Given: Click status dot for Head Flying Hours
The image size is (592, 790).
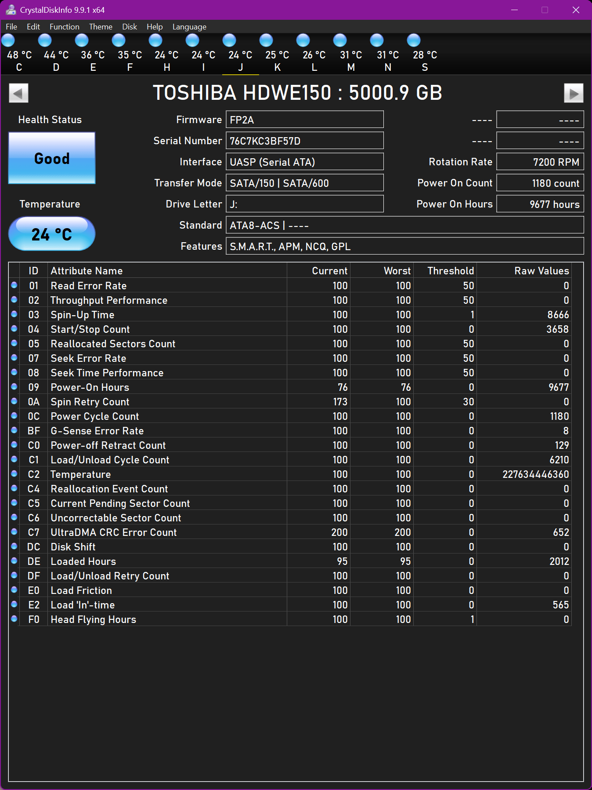Looking at the screenshot, I should point(14,619).
